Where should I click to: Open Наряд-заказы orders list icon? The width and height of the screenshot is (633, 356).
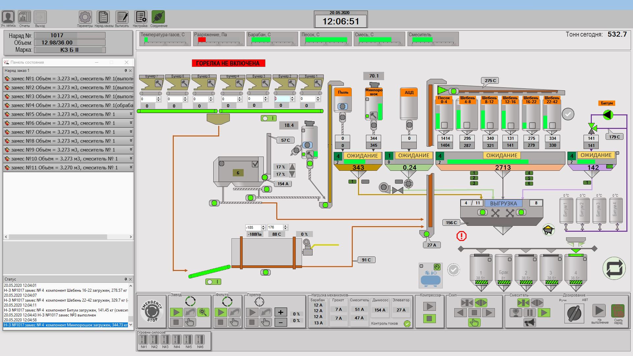click(x=103, y=17)
